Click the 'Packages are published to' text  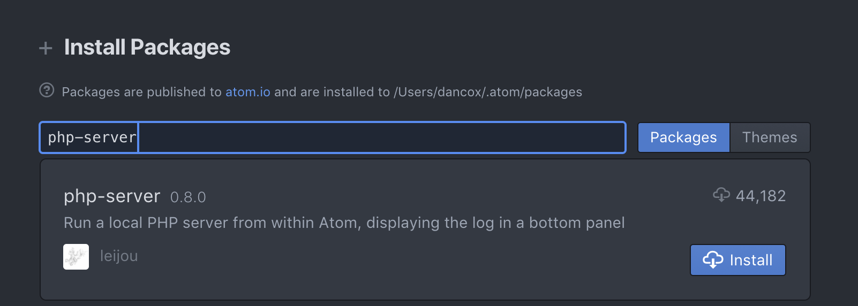[141, 92]
